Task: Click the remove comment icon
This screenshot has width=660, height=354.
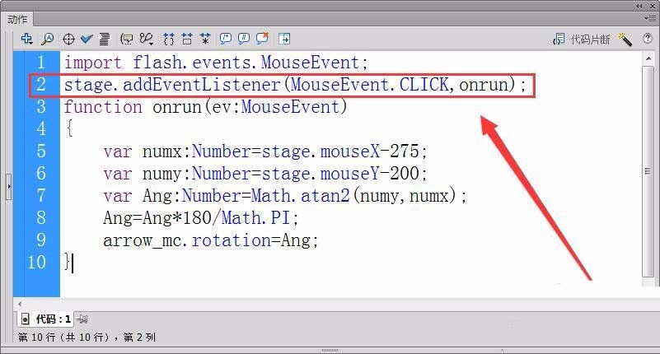Action: pyautogui.click(x=262, y=39)
